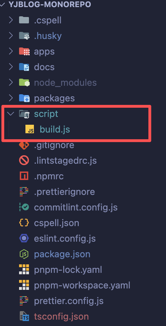Select the packages folder label
This screenshot has width=166, height=326.
pyautogui.click(x=54, y=98)
